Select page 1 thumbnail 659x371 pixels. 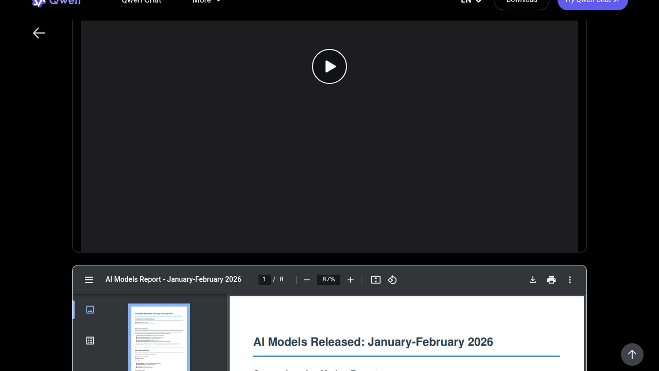pos(159,338)
